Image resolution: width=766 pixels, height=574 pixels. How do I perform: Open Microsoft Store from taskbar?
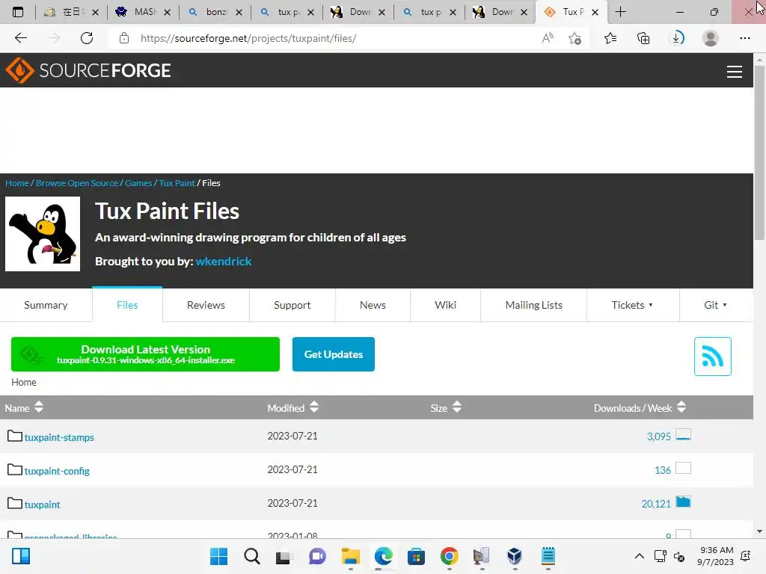coord(416,556)
